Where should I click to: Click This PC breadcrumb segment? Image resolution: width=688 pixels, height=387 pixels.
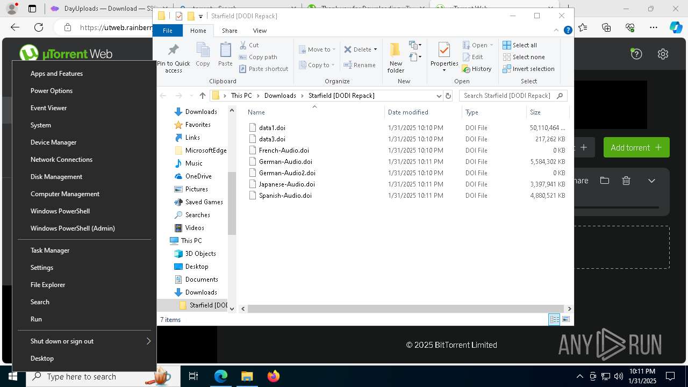click(241, 96)
